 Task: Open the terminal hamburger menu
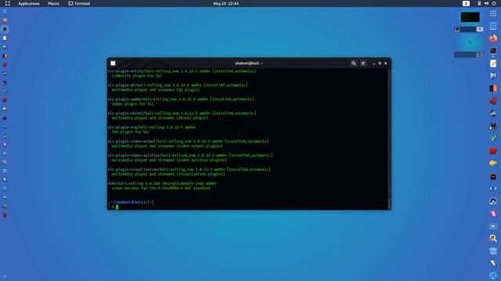click(363, 63)
